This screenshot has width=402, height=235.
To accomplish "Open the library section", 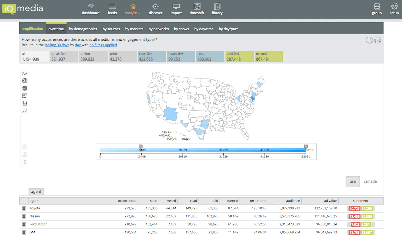I will [x=217, y=9].
